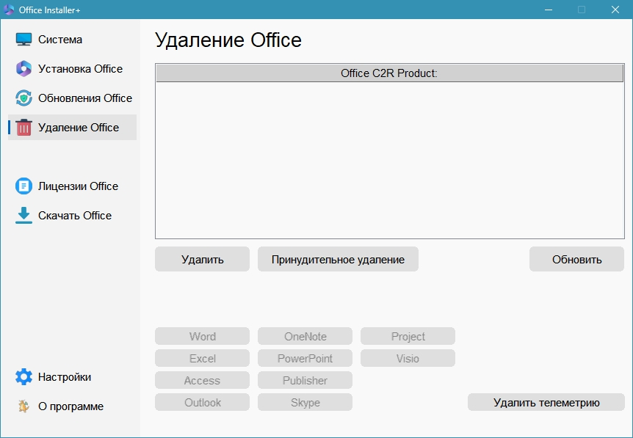
Task: Click Принудительное удаление button
Action: pos(338,259)
